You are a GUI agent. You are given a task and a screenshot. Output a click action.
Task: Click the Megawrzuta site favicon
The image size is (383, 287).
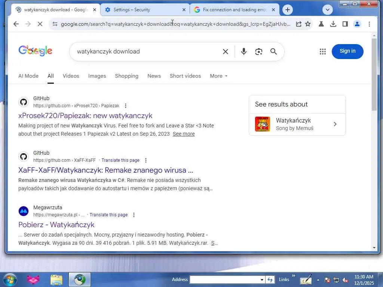tap(24, 211)
